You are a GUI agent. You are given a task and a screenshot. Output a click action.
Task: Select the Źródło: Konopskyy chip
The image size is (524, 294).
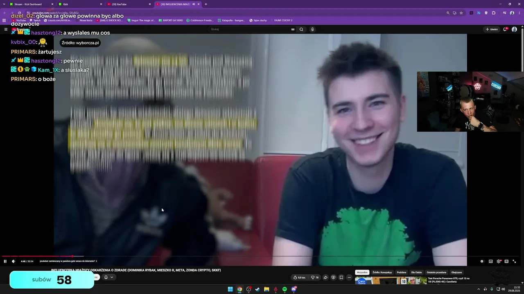382,272
